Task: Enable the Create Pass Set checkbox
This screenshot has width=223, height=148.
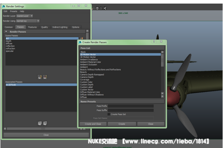Action: 109,114
